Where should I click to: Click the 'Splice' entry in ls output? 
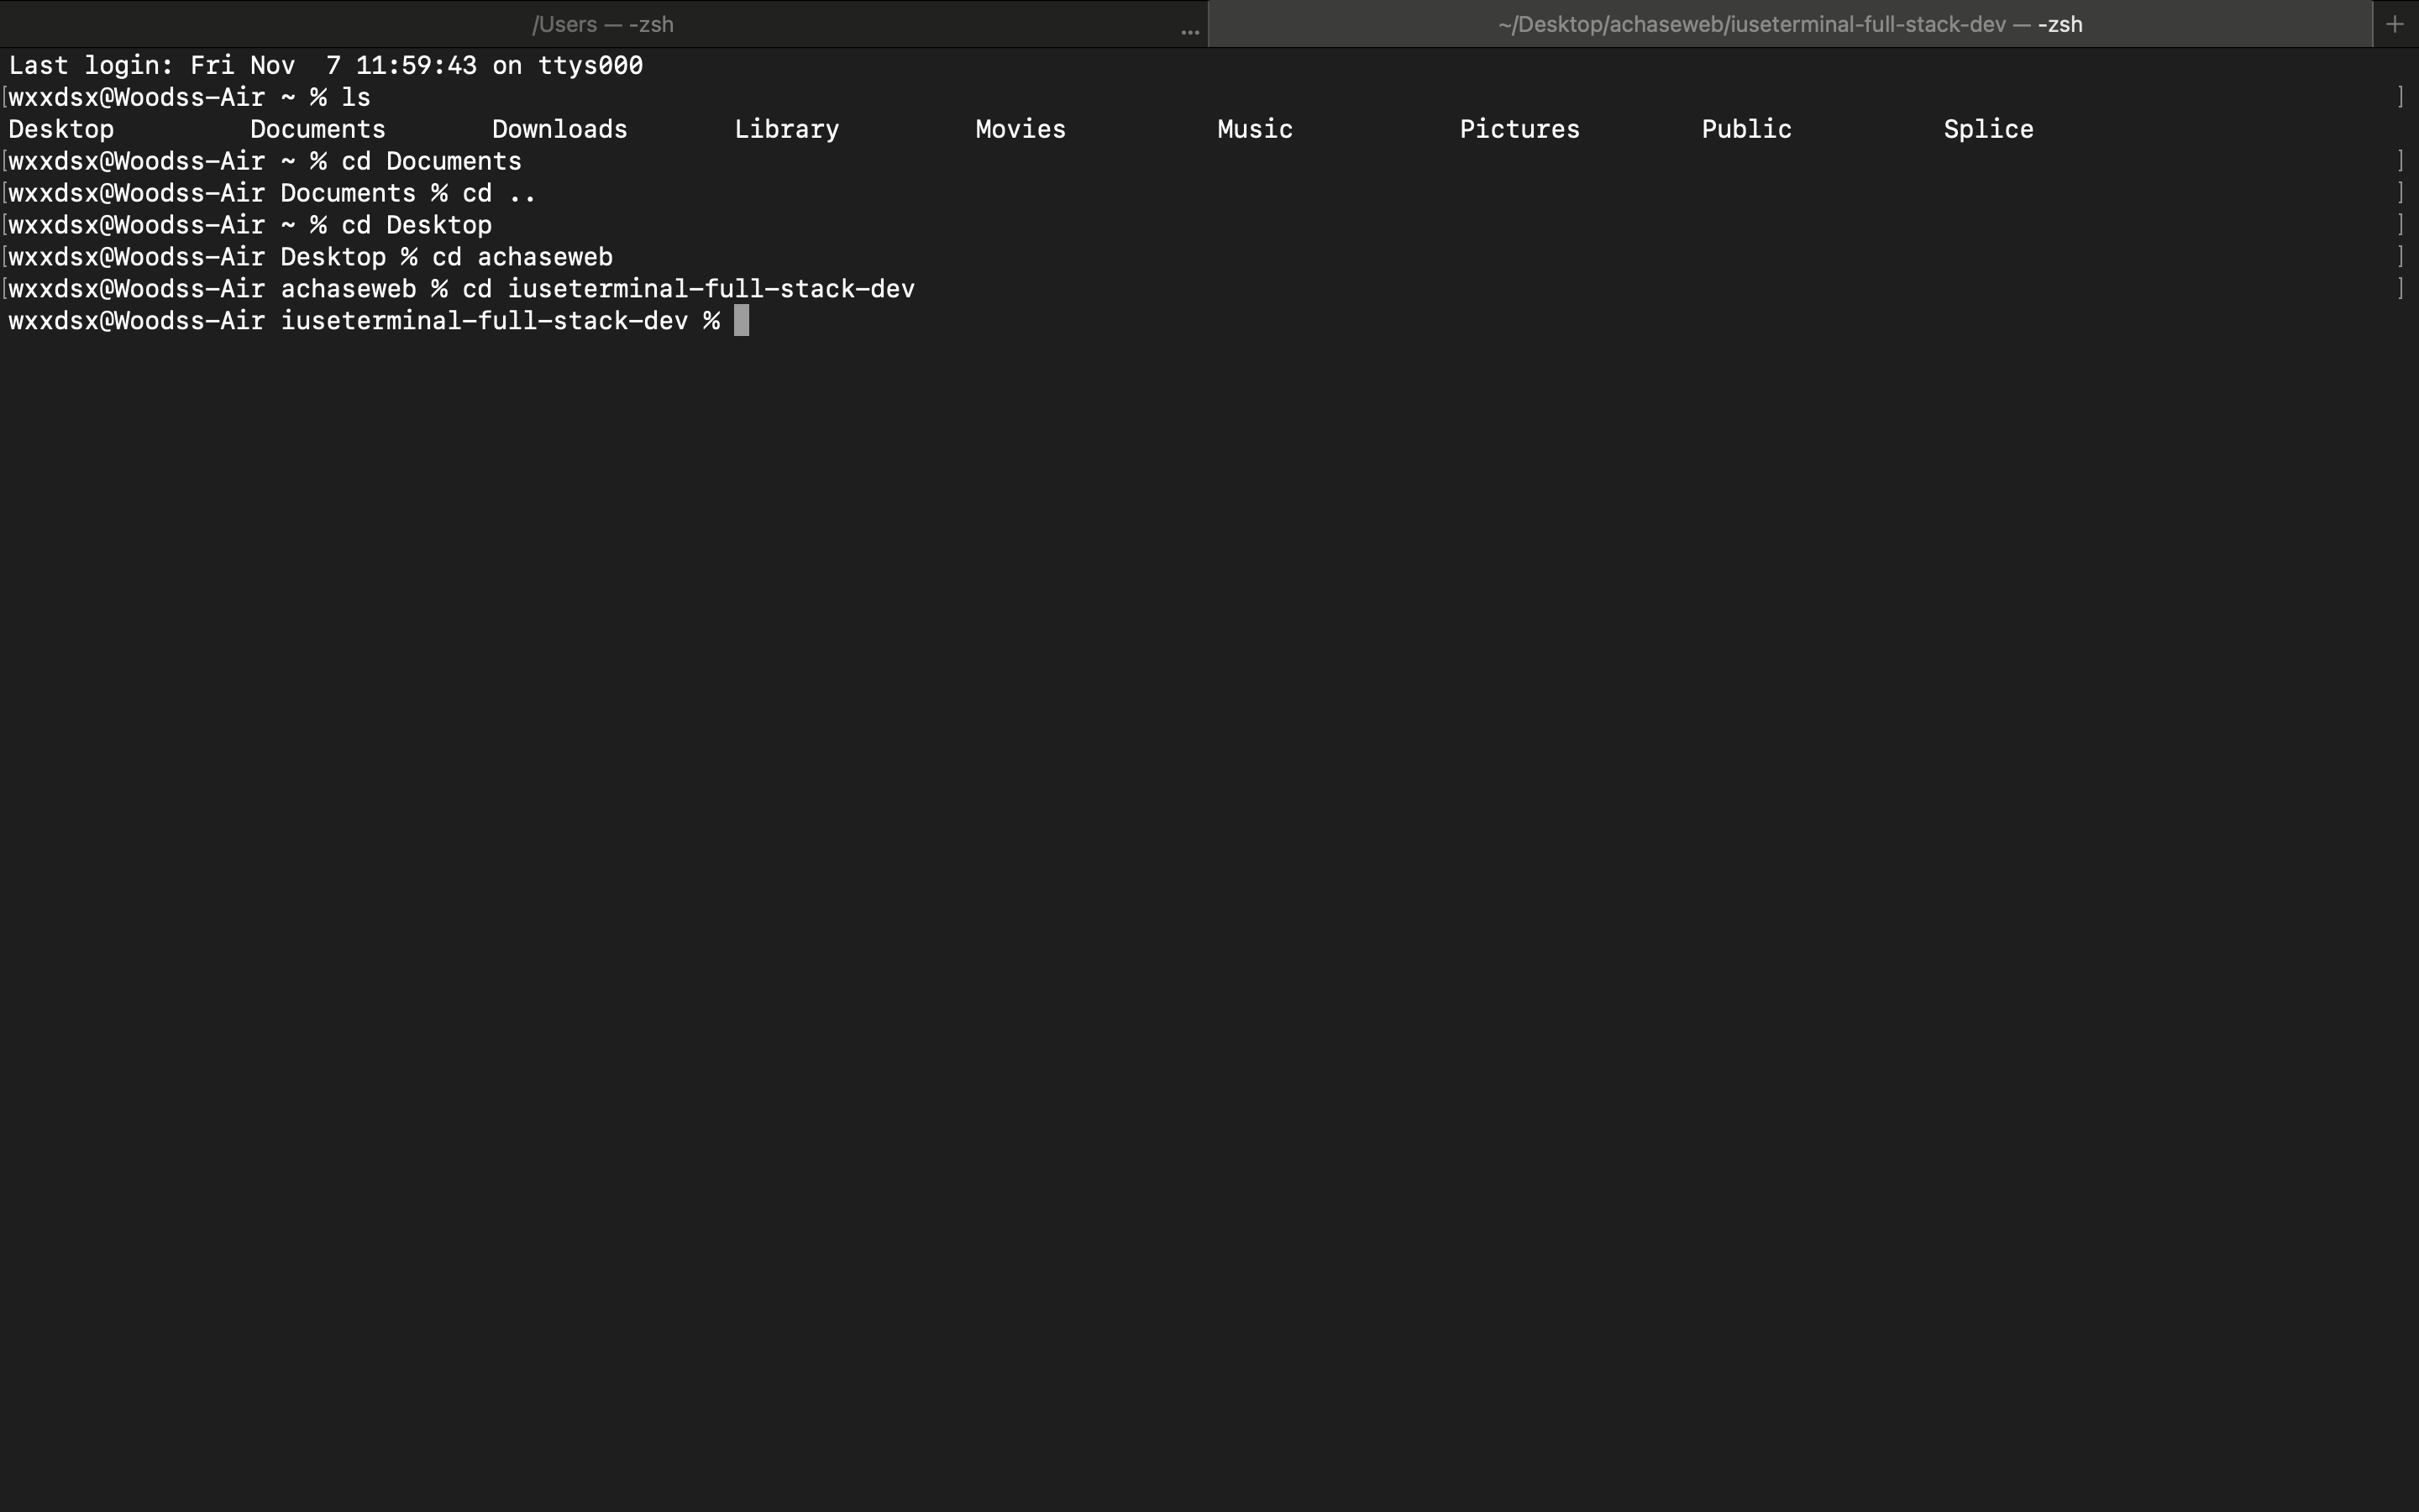(1988, 129)
